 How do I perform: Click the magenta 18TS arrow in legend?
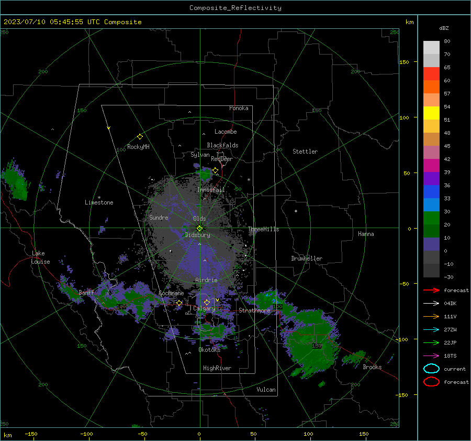click(431, 356)
